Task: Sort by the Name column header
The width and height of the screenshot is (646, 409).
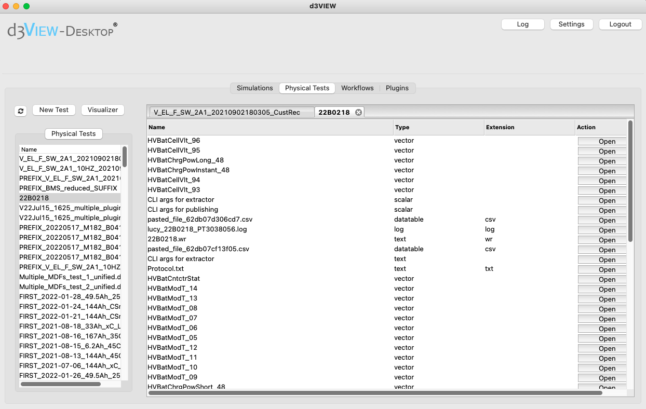Action: point(270,127)
